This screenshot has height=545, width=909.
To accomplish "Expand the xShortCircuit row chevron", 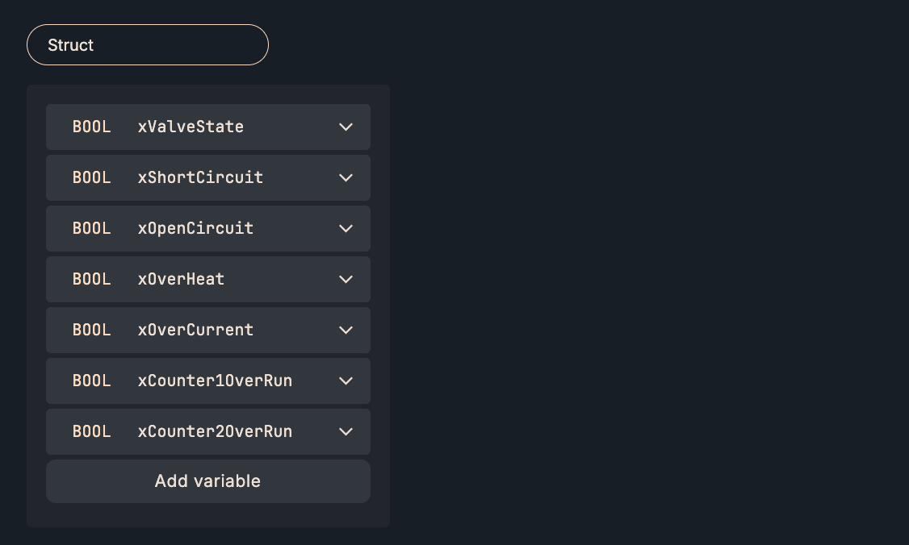I will pyautogui.click(x=346, y=177).
